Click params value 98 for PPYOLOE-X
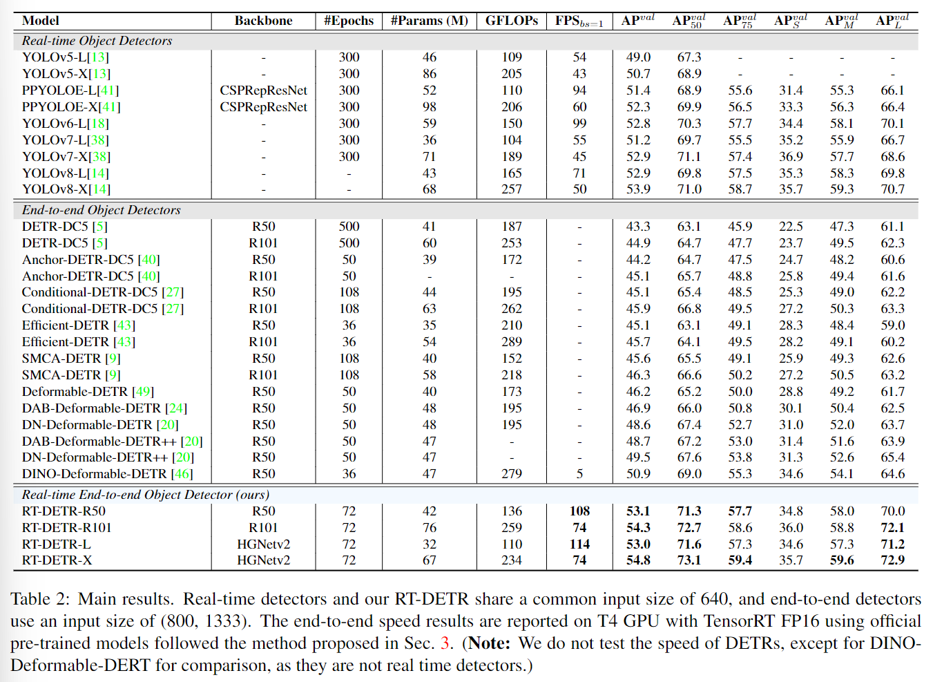 click(x=430, y=107)
